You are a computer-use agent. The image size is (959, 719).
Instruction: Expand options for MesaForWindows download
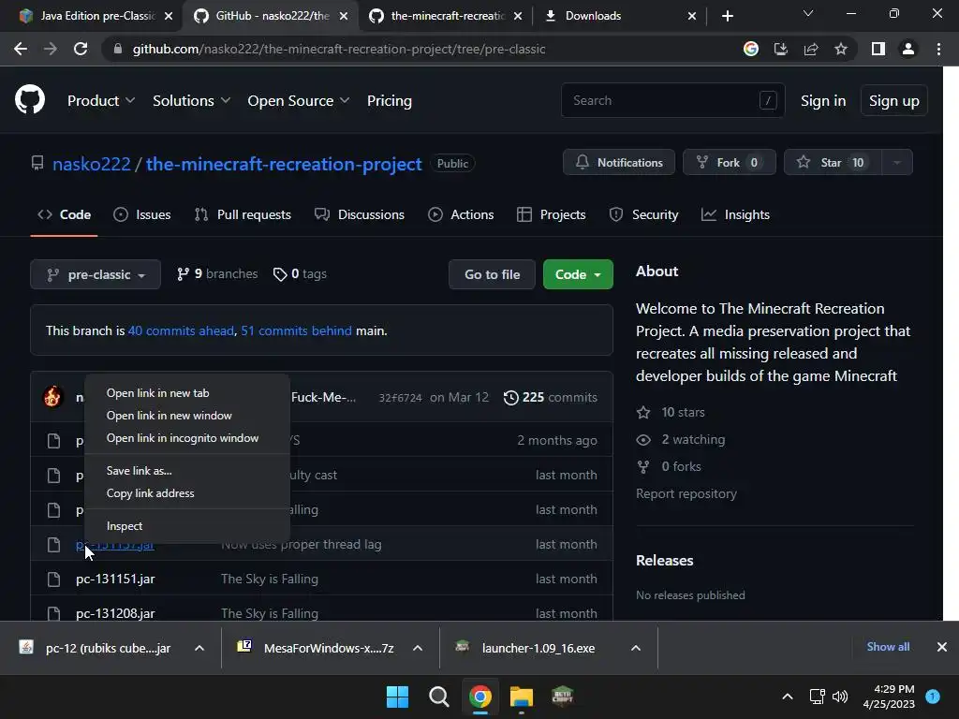tap(418, 648)
